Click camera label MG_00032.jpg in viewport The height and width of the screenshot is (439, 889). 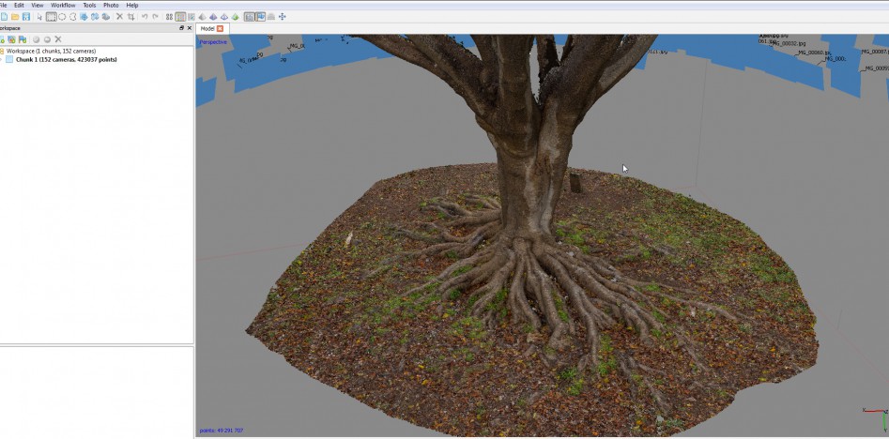pos(789,43)
